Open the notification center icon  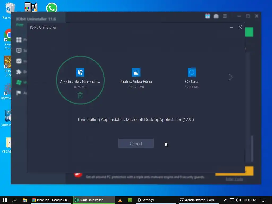[263, 200]
